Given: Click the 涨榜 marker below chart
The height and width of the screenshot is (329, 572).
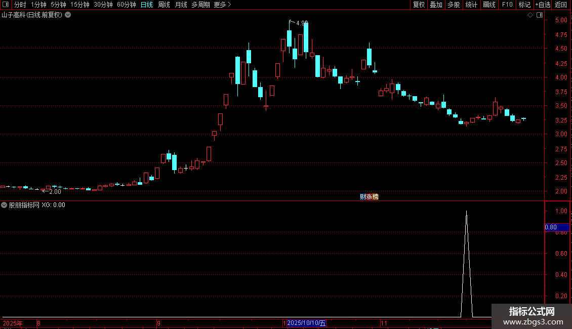Looking at the screenshot, I should coord(372,197).
